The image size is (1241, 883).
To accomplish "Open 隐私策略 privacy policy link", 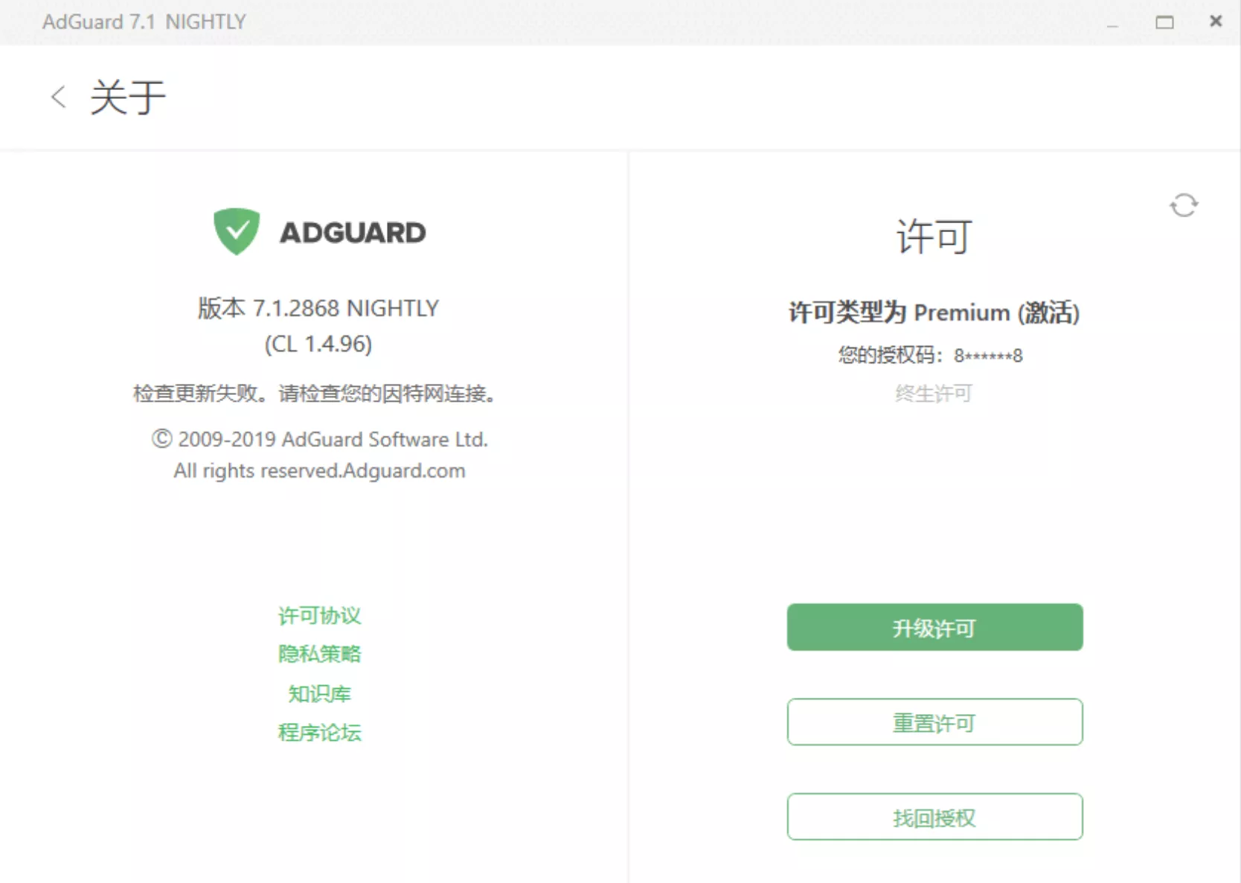I will (x=318, y=654).
